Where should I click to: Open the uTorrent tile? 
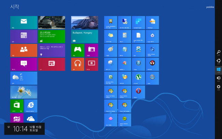(x=138, y=78)
